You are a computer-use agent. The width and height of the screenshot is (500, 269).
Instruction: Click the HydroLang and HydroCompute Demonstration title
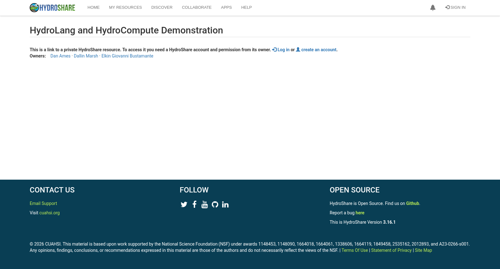click(126, 30)
